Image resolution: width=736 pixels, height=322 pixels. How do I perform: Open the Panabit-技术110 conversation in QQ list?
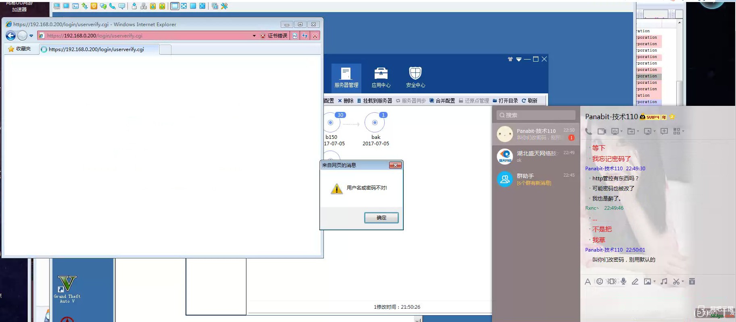pyautogui.click(x=536, y=134)
